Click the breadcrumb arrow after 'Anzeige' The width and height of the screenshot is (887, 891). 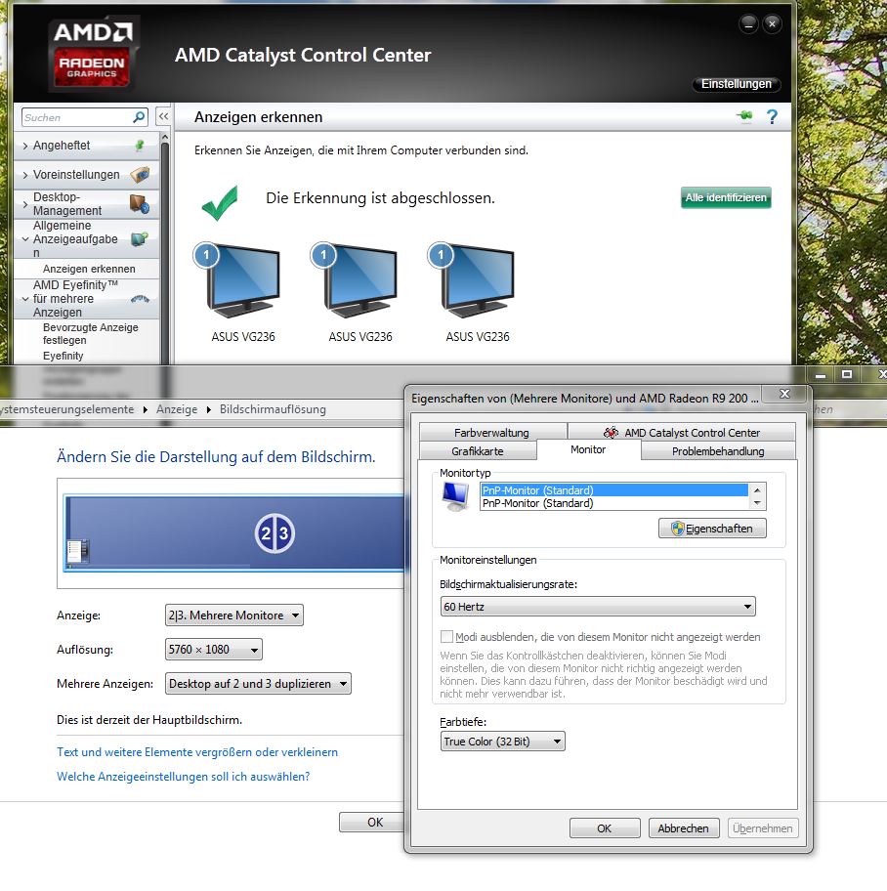208,409
